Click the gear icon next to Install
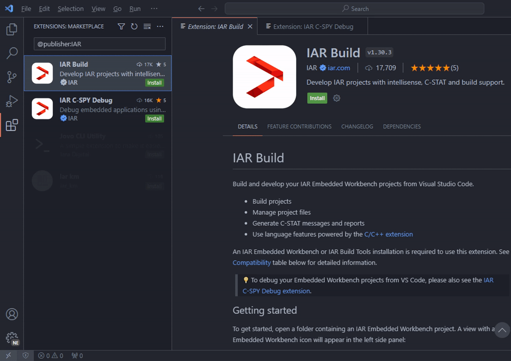This screenshot has width=511, height=361. [x=337, y=98]
